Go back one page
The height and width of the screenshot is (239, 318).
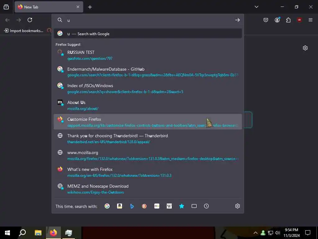(x=7, y=20)
